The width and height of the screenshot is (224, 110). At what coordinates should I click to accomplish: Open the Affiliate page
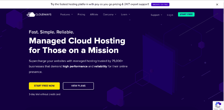(94, 15)
